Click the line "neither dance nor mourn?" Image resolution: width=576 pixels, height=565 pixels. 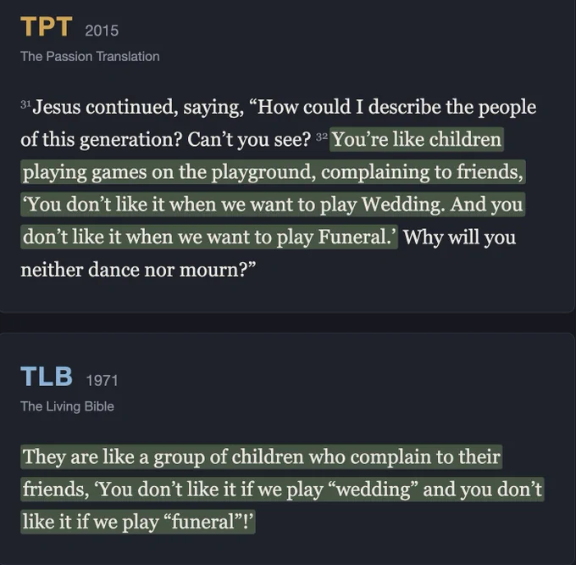138,270
